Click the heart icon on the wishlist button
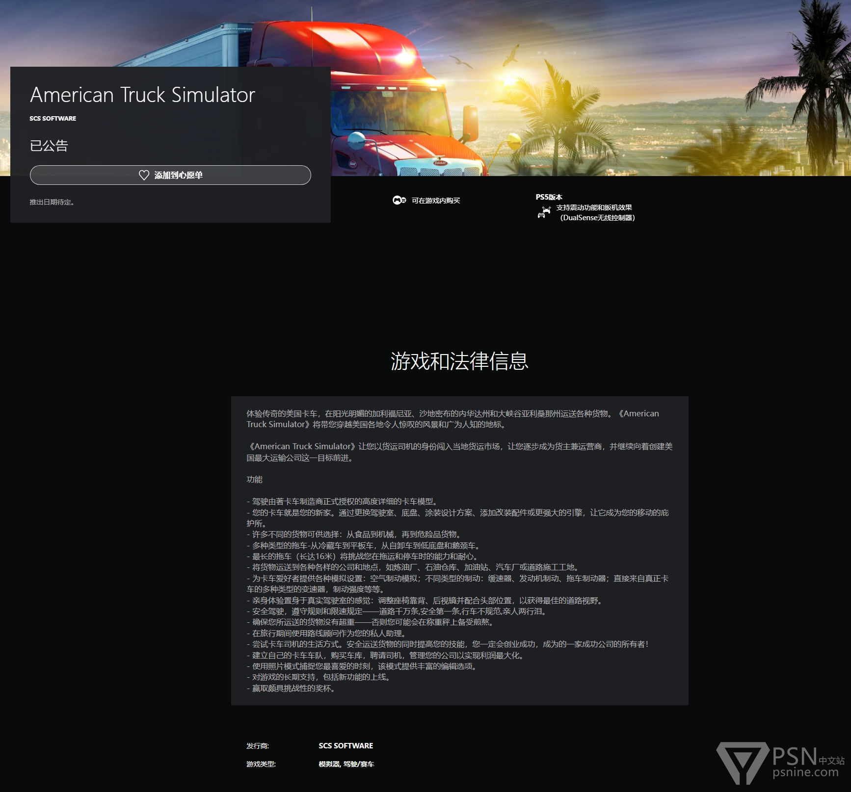The height and width of the screenshot is (792, 851). tap(144, 175)
